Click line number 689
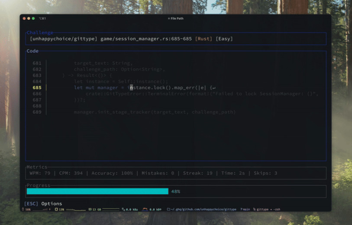This screenshot has height=225, width=352. pos(37,112)
